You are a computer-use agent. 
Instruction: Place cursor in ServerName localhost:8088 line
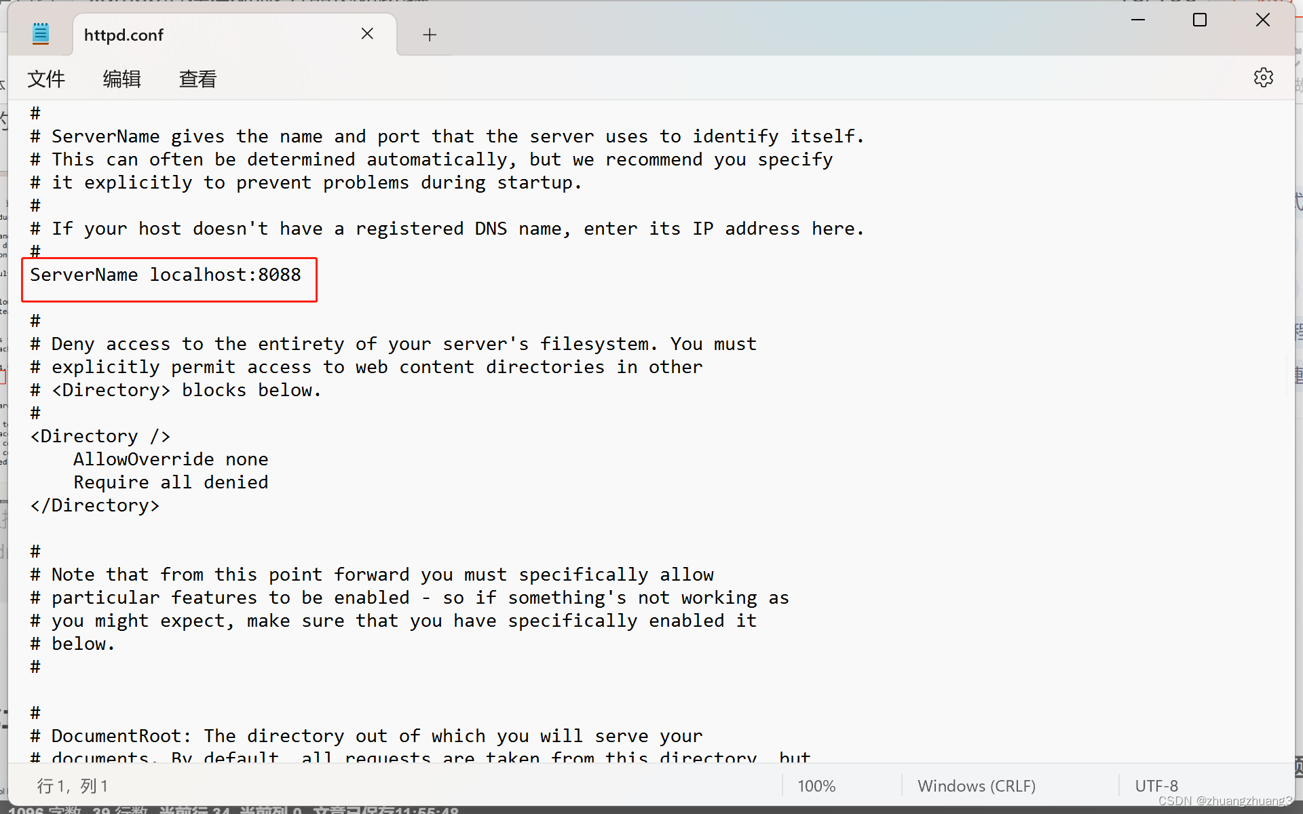[x=166, y=275]
